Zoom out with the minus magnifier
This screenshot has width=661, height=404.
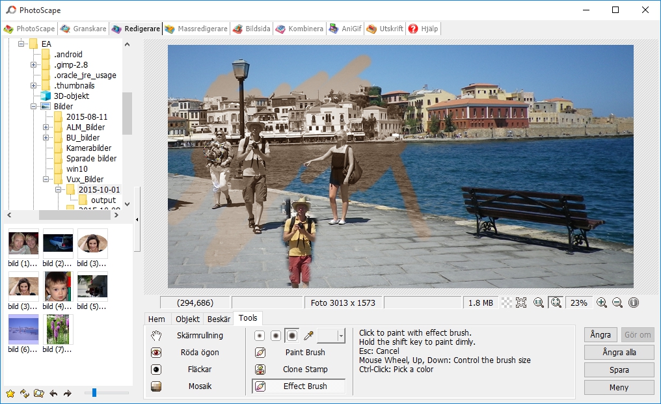point(617,303)
